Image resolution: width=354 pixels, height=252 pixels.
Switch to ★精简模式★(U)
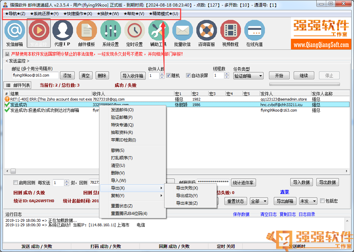(164, 14)
